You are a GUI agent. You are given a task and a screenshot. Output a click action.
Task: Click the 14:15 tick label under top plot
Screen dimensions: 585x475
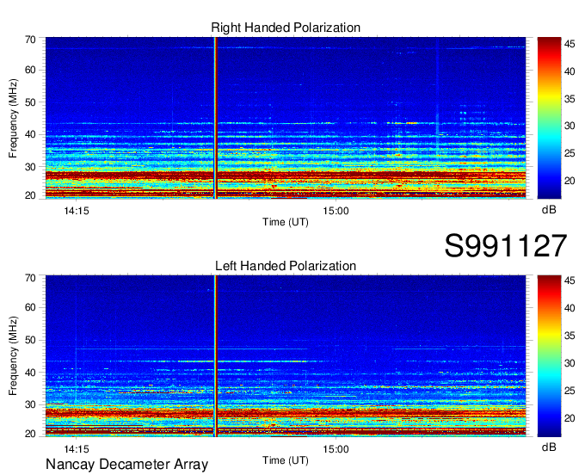pyautogui.click(x=77, y=211)
